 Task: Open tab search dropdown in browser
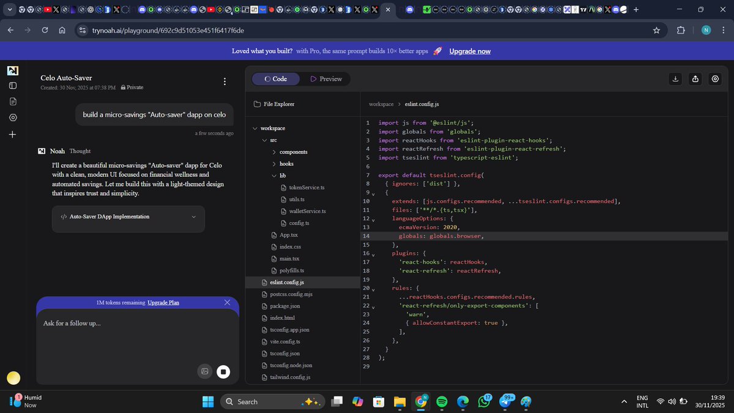pyautogui.click(x=9, y=10)
